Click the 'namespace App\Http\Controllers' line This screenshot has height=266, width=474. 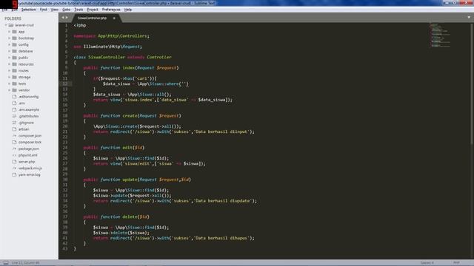click(x=112, y=36)
